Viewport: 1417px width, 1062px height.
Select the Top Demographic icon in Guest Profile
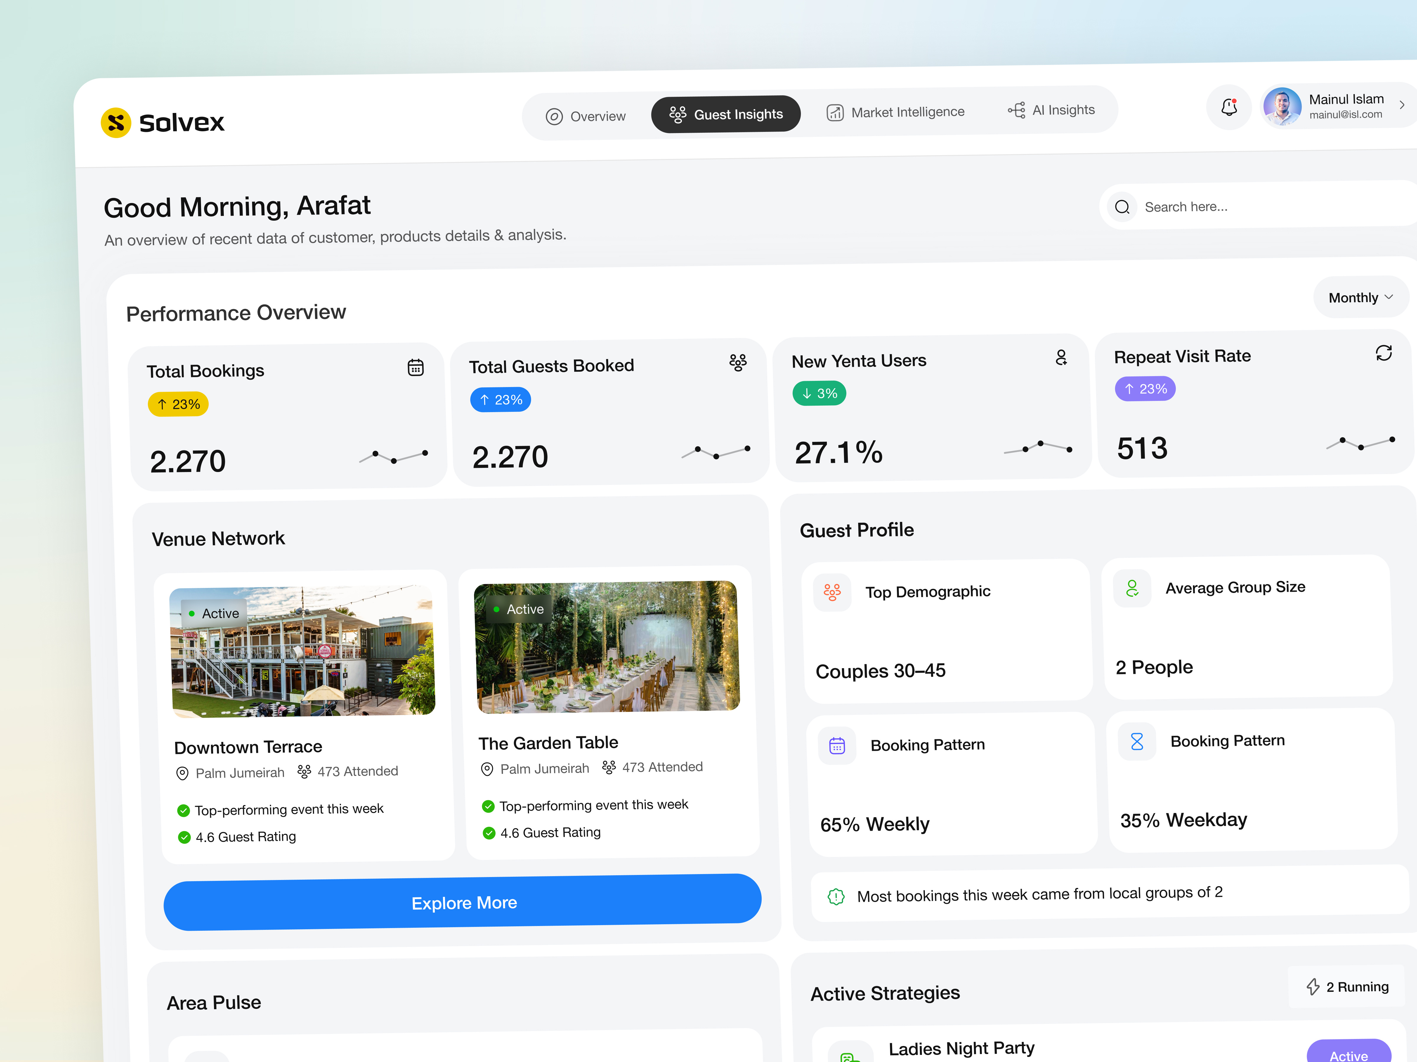[x=832, y=592]
